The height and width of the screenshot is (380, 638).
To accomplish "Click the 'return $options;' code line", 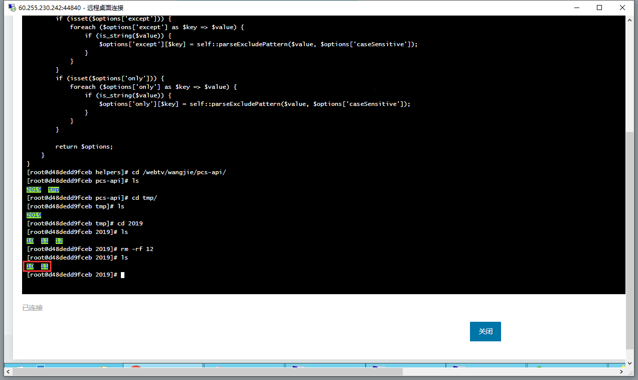I will pyautogui.click(x=84, y=147).
